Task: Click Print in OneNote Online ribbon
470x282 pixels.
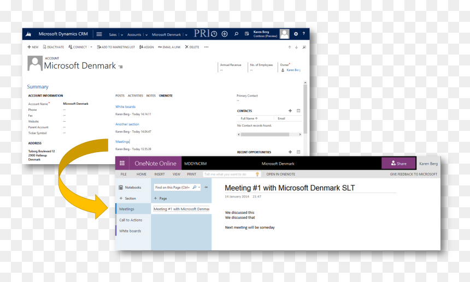Action: pyautogui.click(x=191, y=175)
